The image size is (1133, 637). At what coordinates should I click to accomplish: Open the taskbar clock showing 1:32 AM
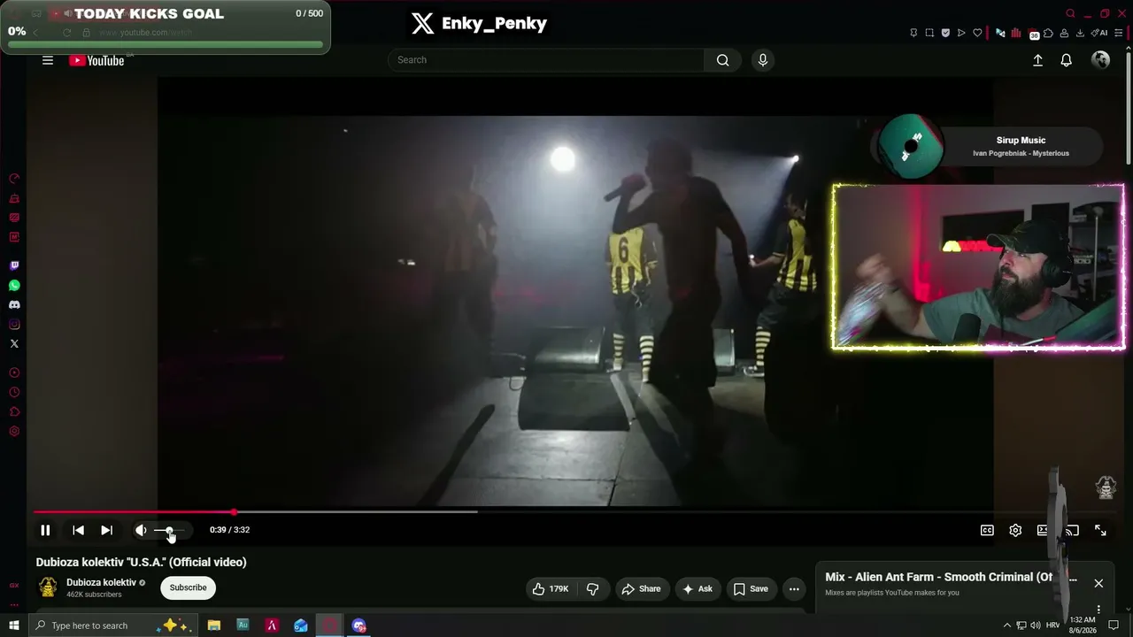(1083, 625)
